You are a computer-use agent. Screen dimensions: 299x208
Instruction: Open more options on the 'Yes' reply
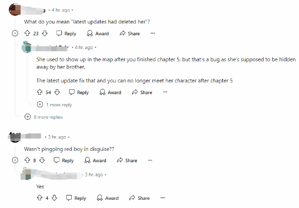163,198
